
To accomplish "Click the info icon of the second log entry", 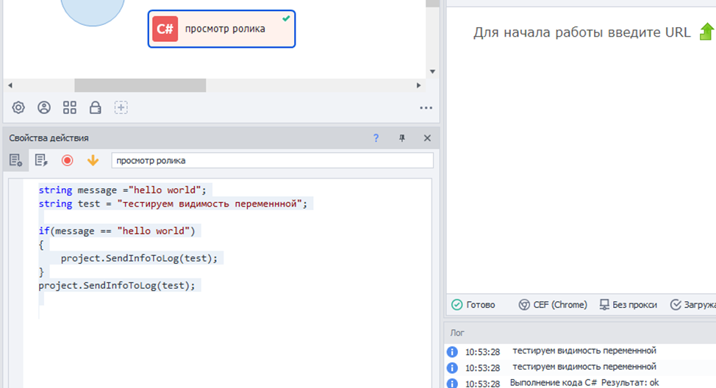I will click(x=452, y=367).
